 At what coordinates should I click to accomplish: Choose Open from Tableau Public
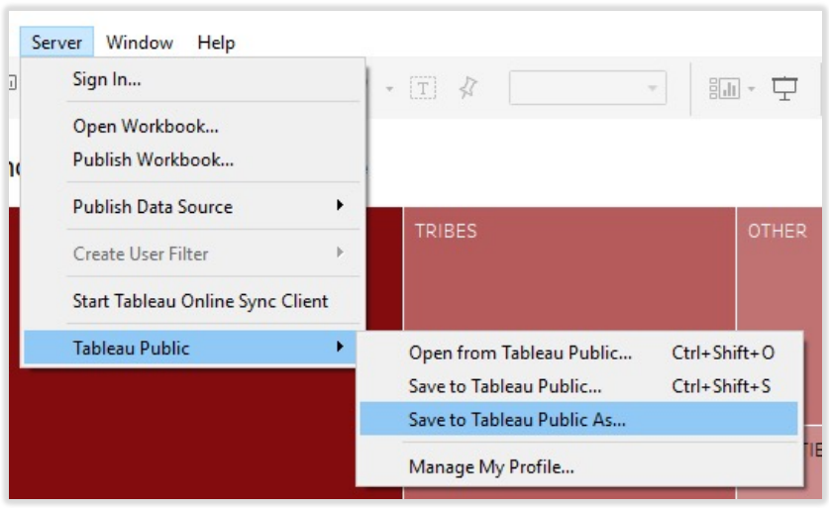(579, 353)
